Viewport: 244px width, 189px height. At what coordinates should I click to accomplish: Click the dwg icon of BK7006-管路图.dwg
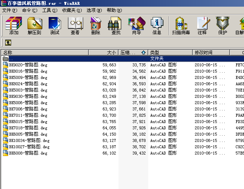6,109
